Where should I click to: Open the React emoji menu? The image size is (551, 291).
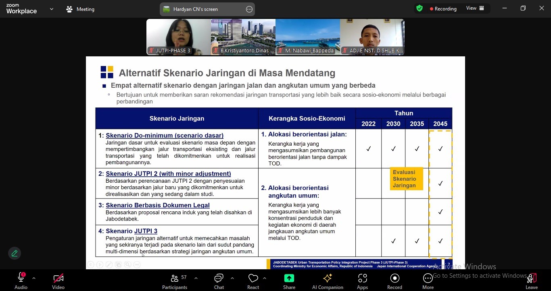pyautogui.click(x=253, y=281)
